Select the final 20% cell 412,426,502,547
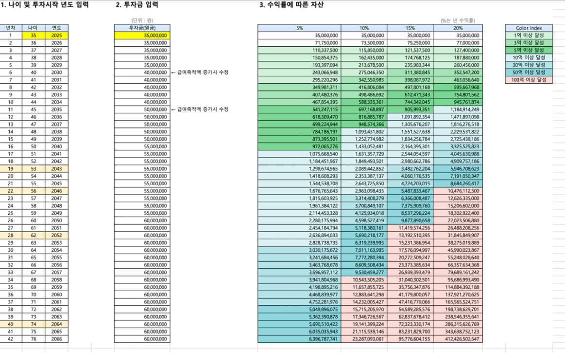This screenshot has width=565, height=353. 458,338
